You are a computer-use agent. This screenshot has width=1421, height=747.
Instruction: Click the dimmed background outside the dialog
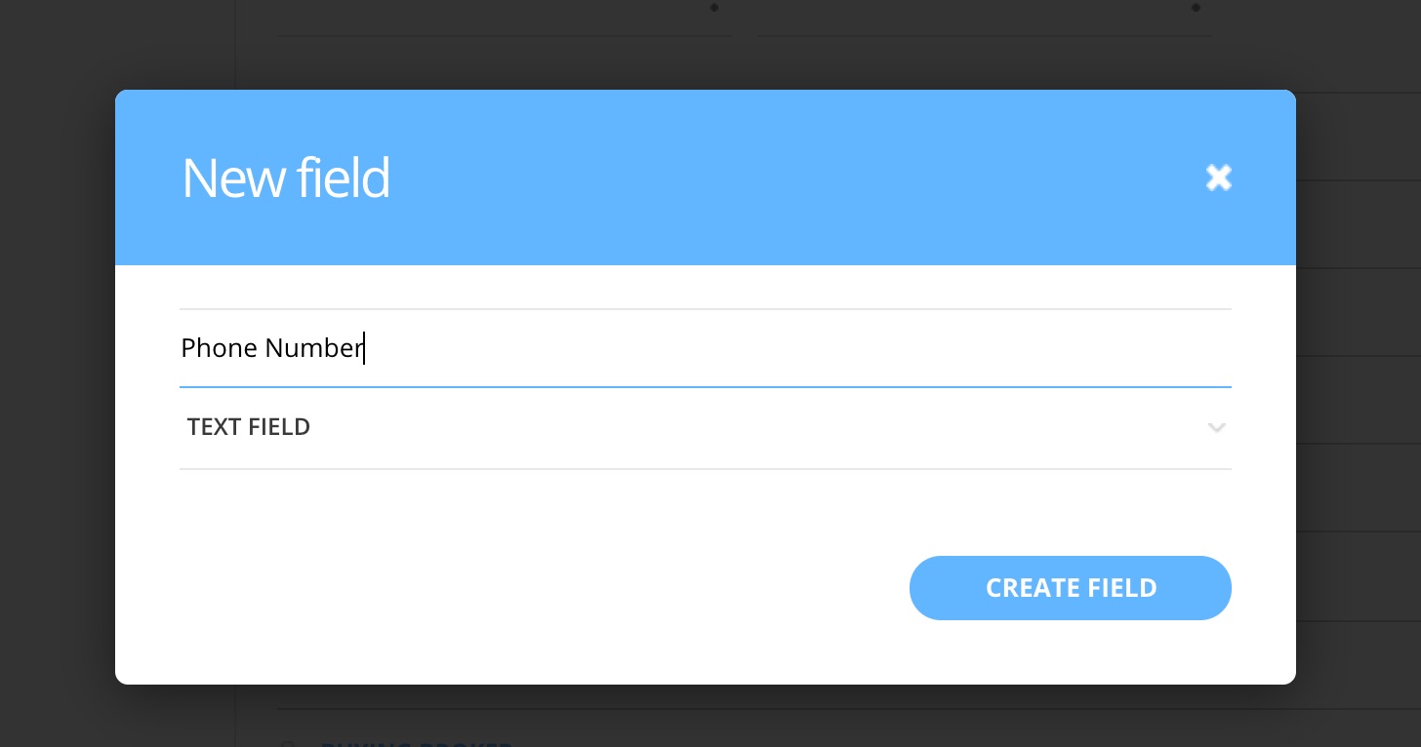pyautogui.click(x=59, y=390)
